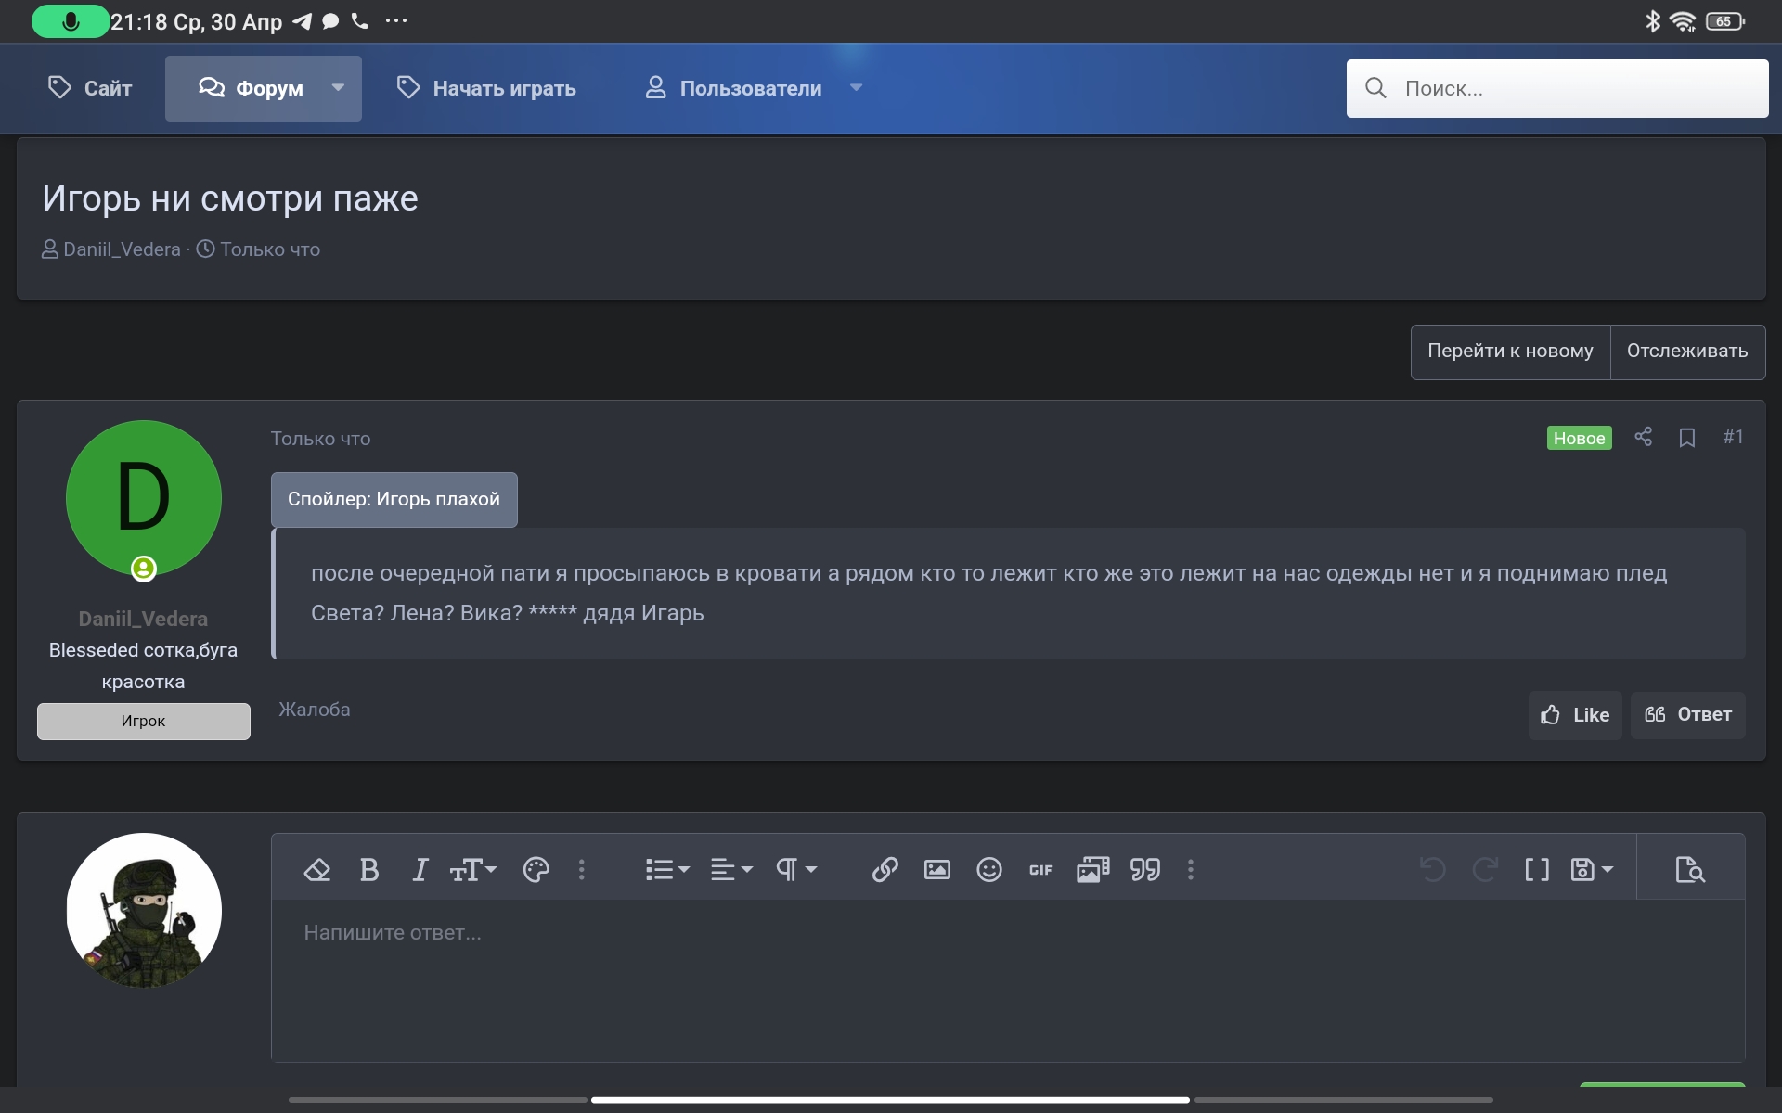Open the font size dropdown
The height and width of the screenshot is (1113, 1782).
pyautogui.click(x=473, y=870)
